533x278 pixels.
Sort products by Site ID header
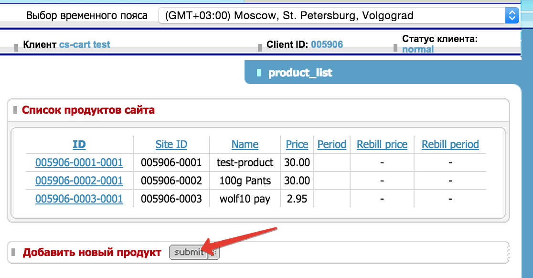(171, 144)
